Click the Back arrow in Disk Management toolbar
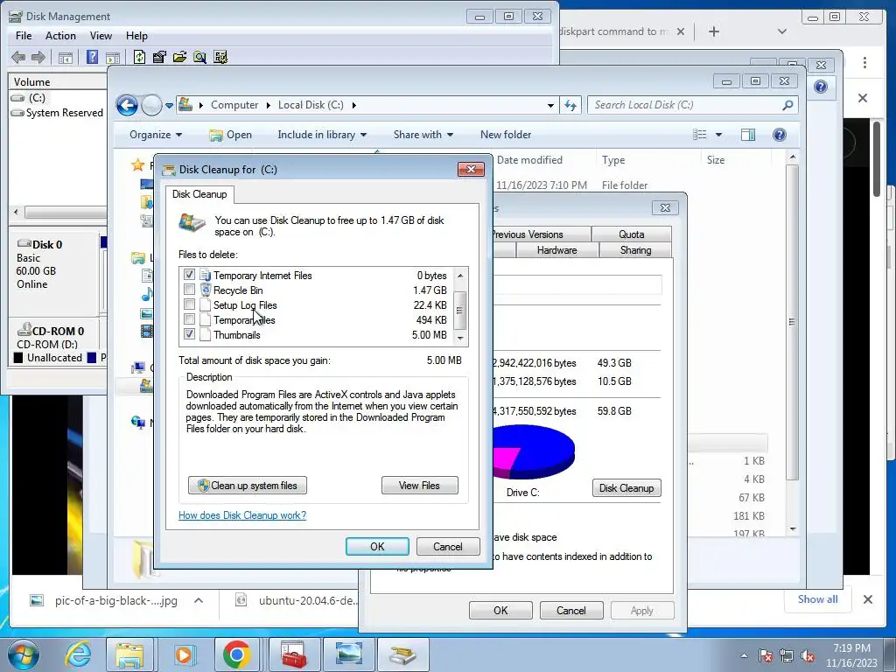Viewport: 896px width, 672px height. click(18, 57)
